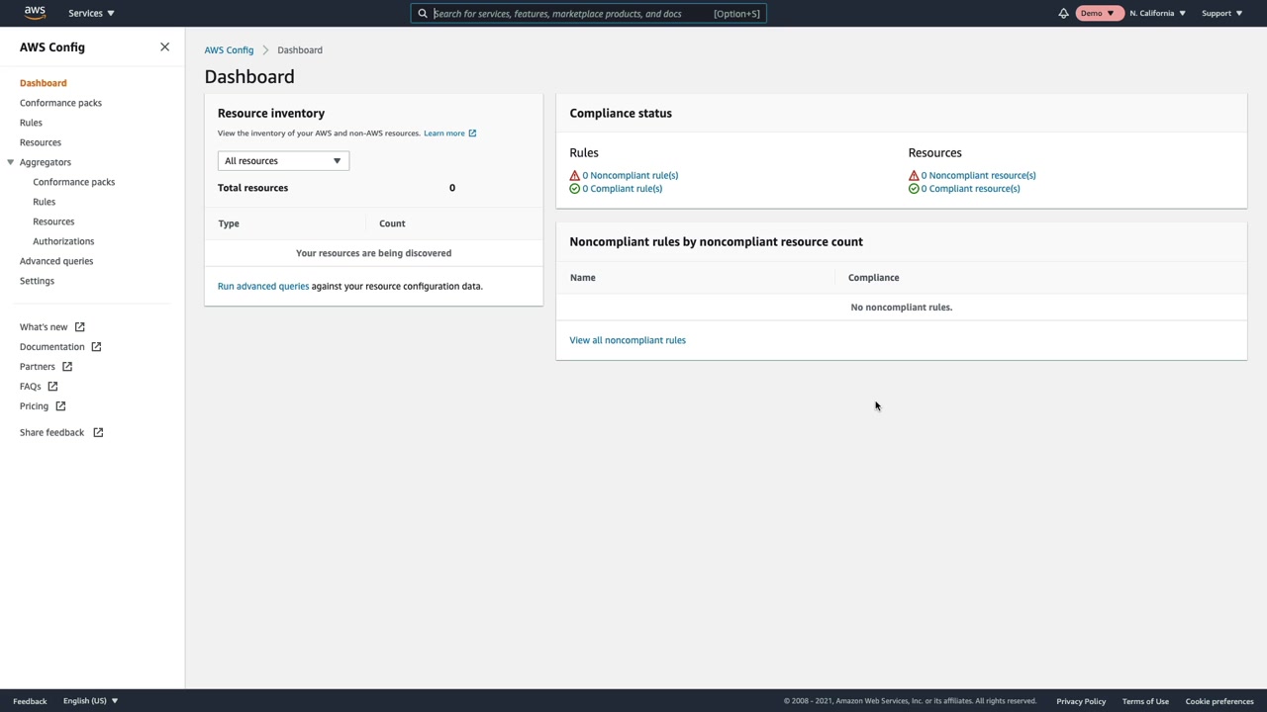
Task: Open top-level Rules in the sidebar
Action: click(x=31, y=123)
